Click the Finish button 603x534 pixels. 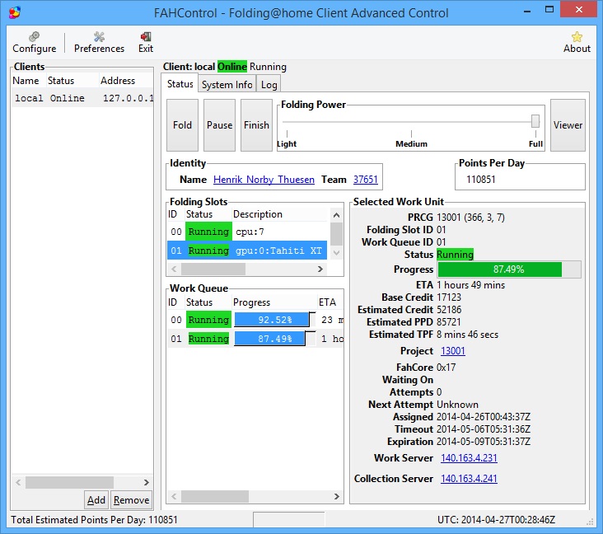click(256, 125)
